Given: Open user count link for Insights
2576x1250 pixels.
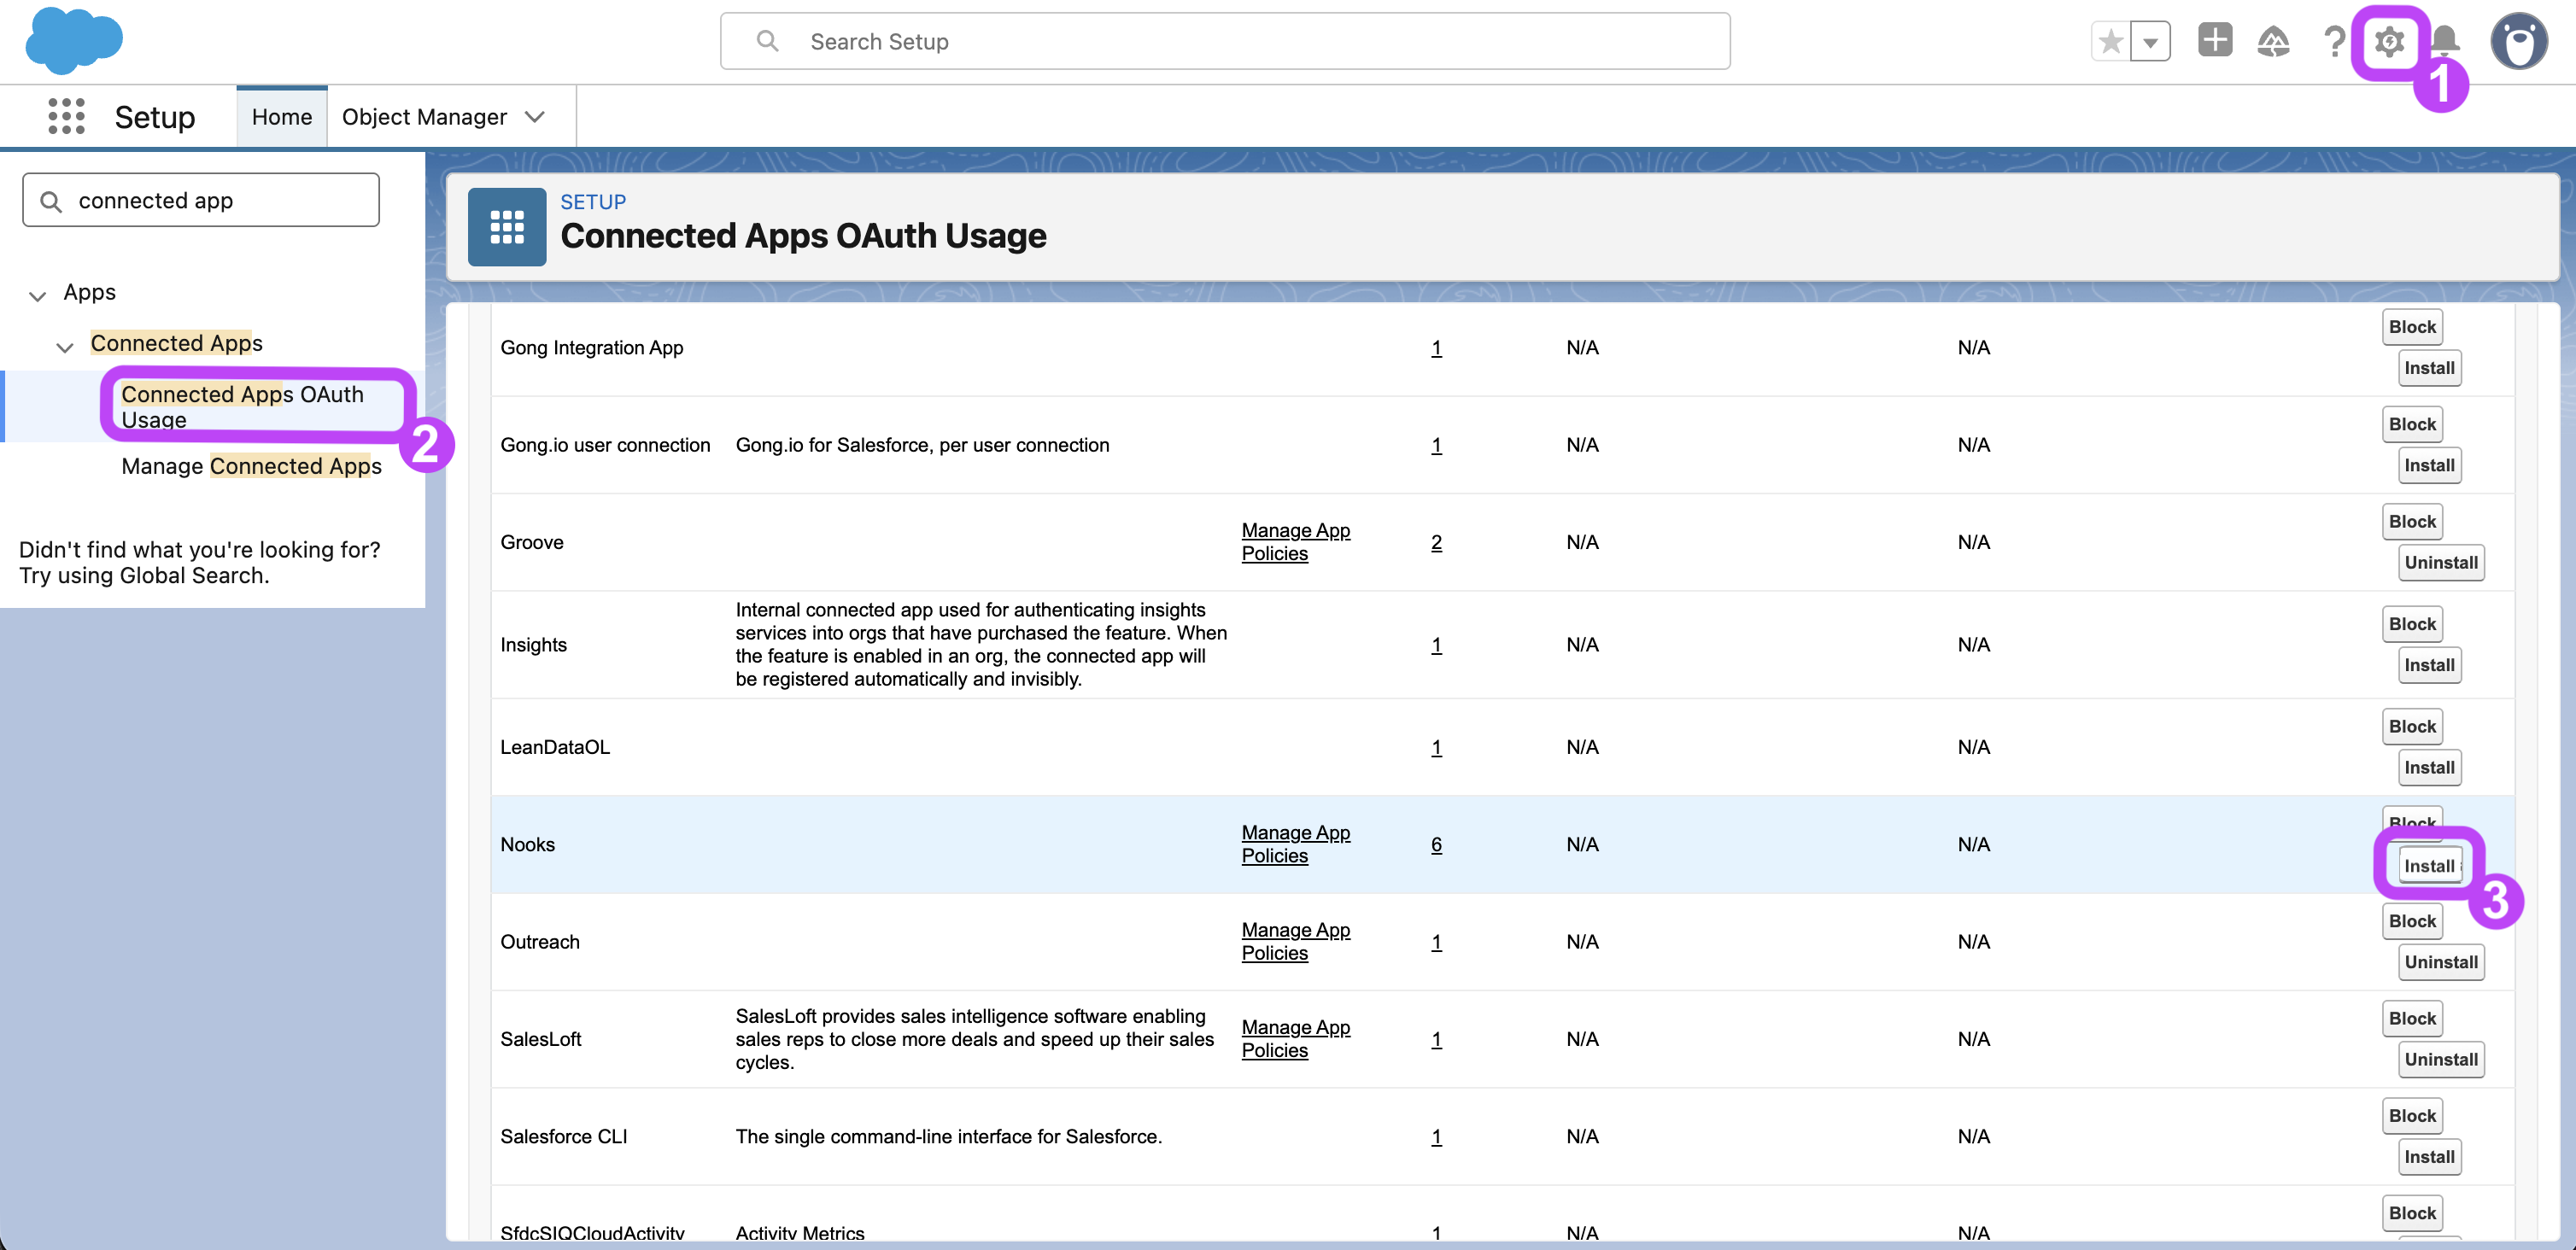Looking at the screenshot, I should [x=1436, y=645].
